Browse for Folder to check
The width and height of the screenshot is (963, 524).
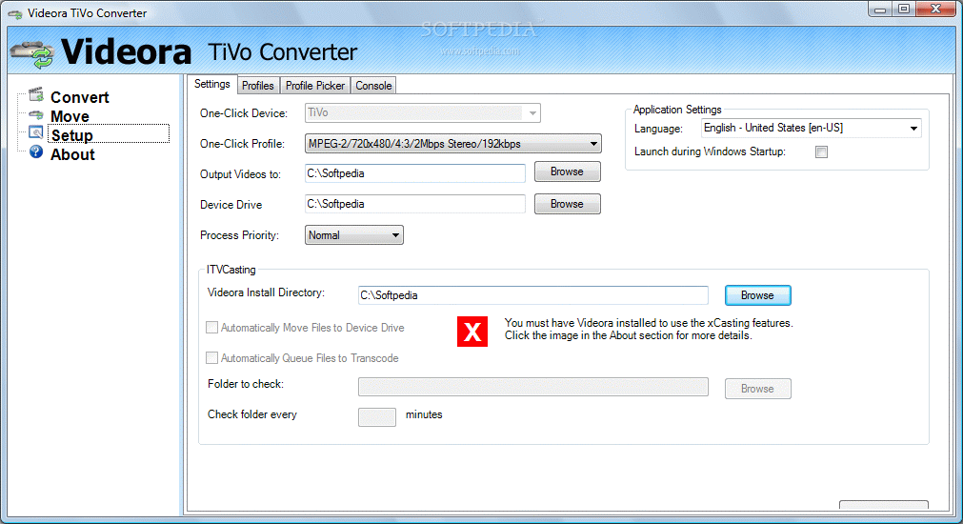point(757,389)
